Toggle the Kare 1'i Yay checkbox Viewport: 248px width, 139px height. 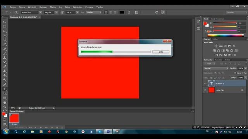click(x=235, y=73)
